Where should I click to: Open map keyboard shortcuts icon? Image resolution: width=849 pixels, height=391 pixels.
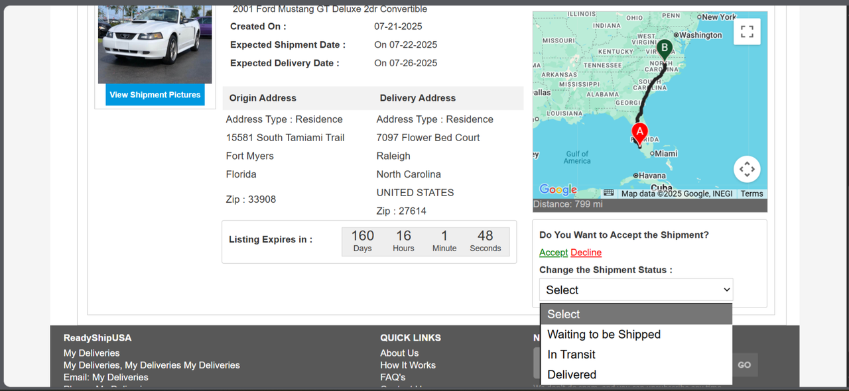(x=608, y=193)
